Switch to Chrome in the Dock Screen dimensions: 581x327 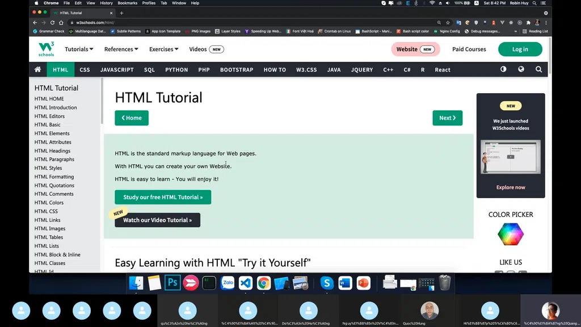264,283
